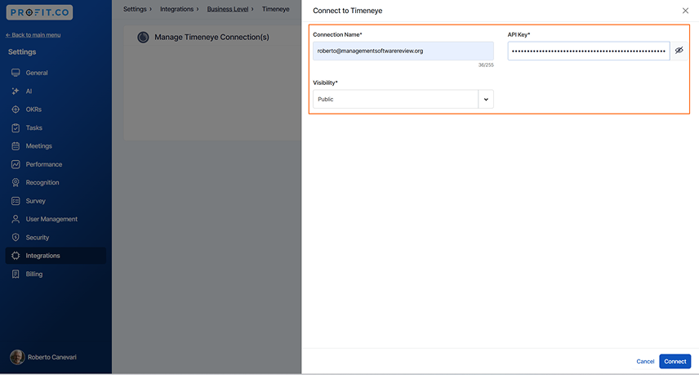Click the Recognition badge icon
Viewport: 699px width, 375px height.
tap(16, 182)
